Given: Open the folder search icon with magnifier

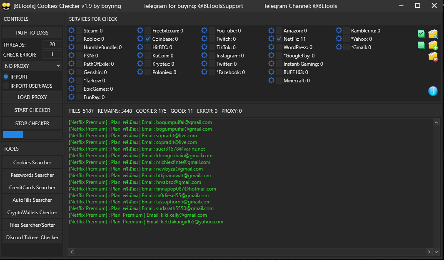Looking at the screenshot, I should 433,34.
